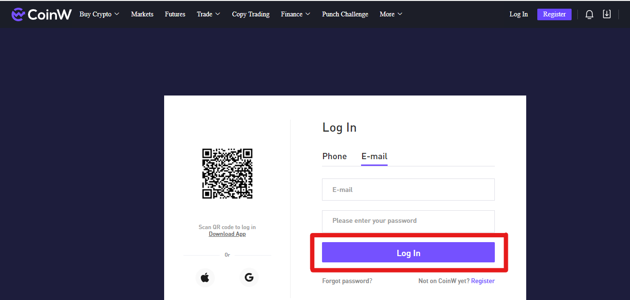Open Punch Challenge
This screenshot has height=300, width=630.
click(345, 14)
